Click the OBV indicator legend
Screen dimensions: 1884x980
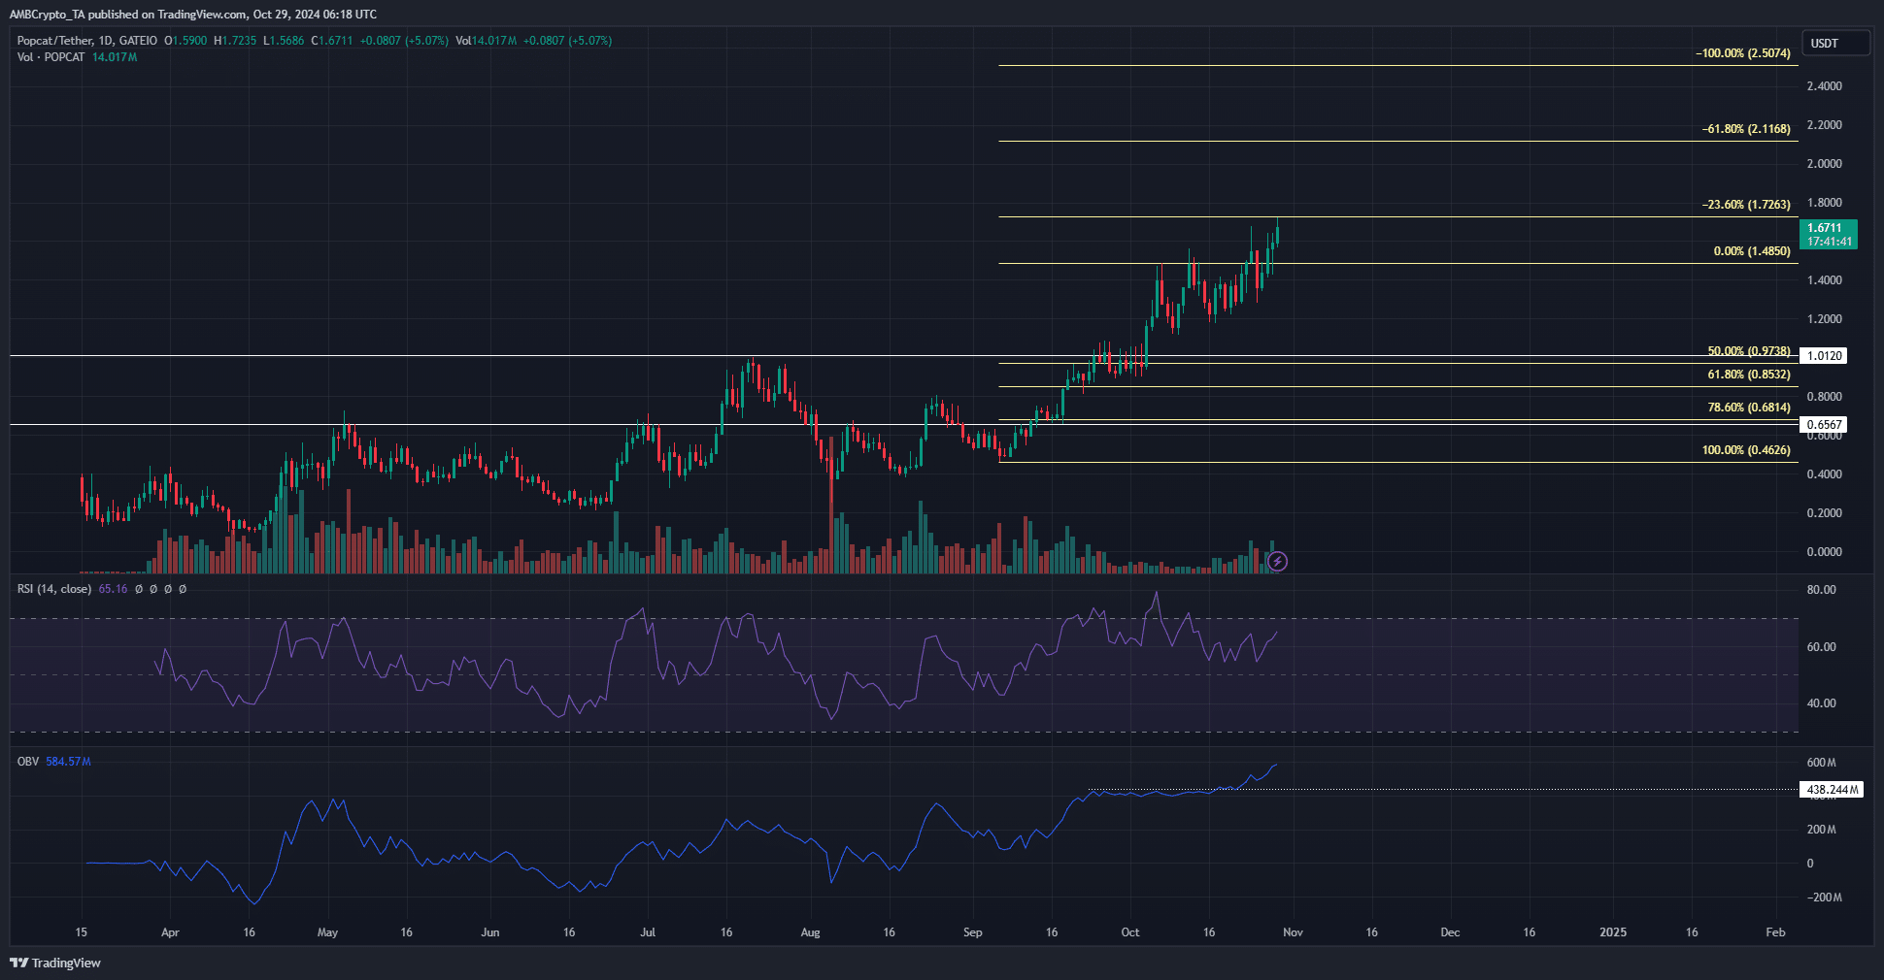pos(28,762)
